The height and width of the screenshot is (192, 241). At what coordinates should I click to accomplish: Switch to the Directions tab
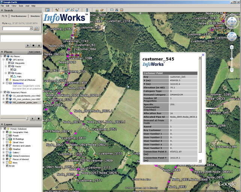pos(35,16)
